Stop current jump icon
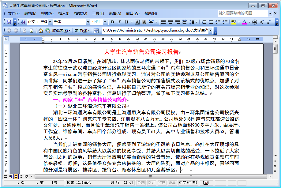This screenshot has height=188, width=281. coord(25,31)
